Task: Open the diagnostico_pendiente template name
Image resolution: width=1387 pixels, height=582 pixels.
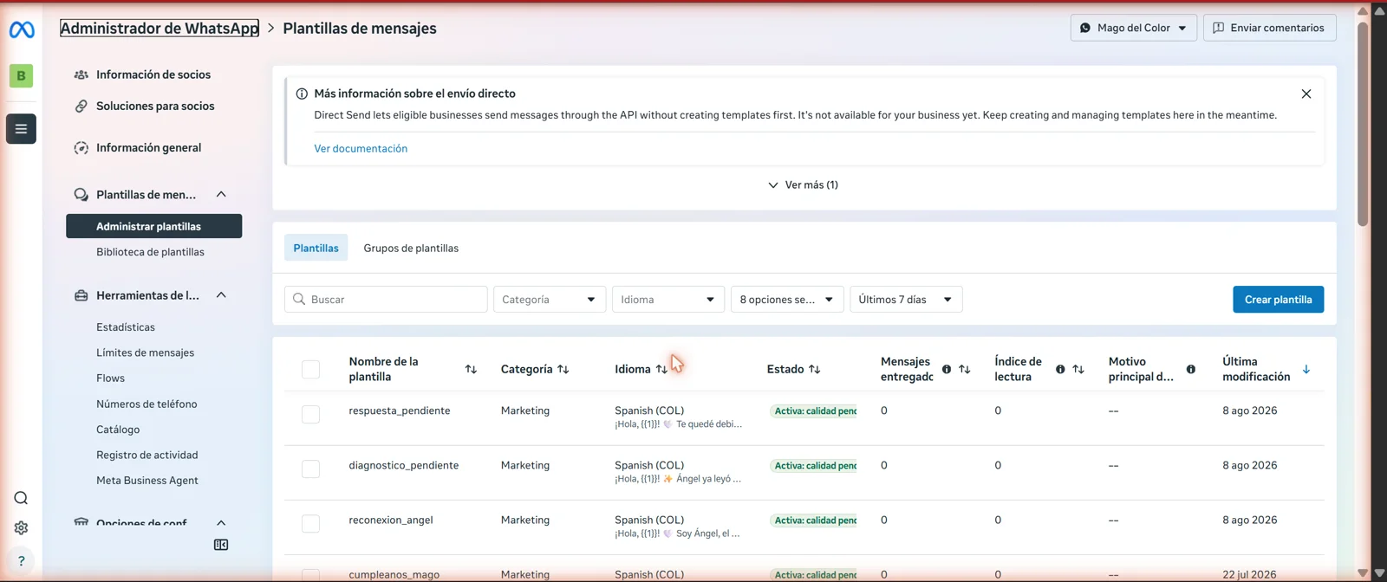Action: pyautogui.click(x=404, y=465)
